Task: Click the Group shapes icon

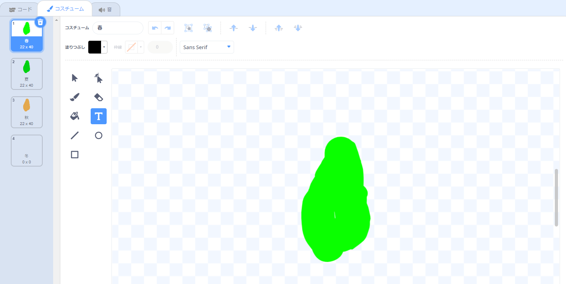Action: click(x=188, y=28)
